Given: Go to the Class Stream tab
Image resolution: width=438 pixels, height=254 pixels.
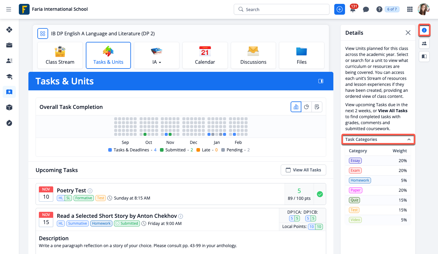Looking at the screenshot, I should (x=60, y=55).
